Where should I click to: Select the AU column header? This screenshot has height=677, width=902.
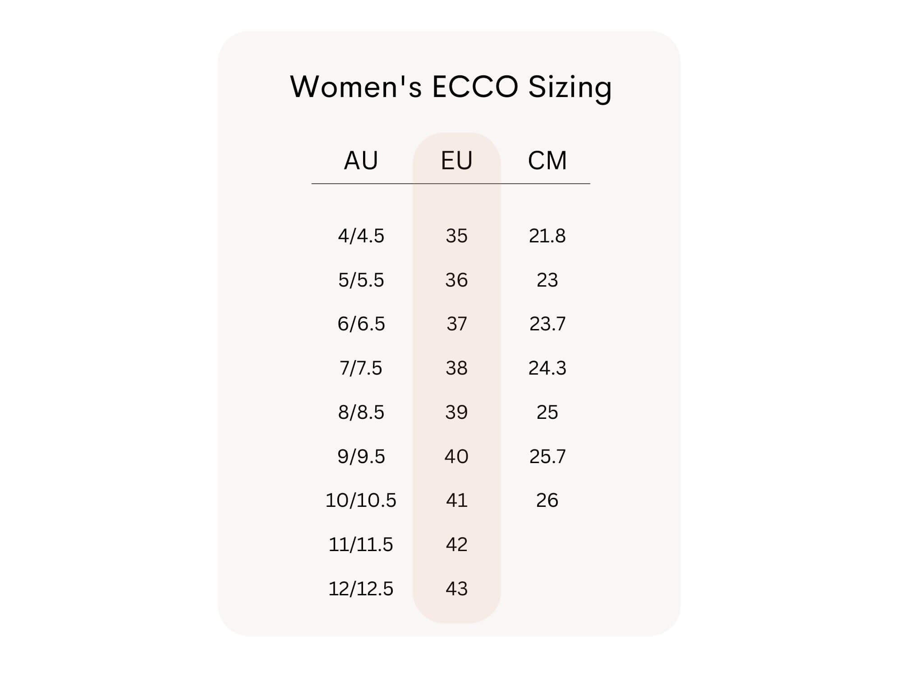(361, 161)
